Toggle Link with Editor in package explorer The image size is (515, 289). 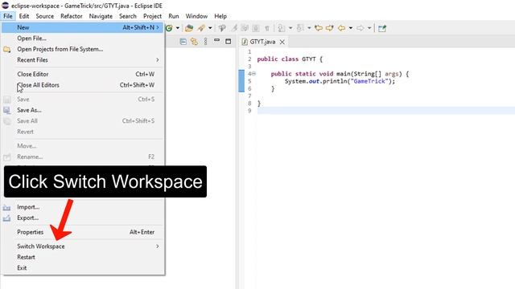tap(195, 42)
